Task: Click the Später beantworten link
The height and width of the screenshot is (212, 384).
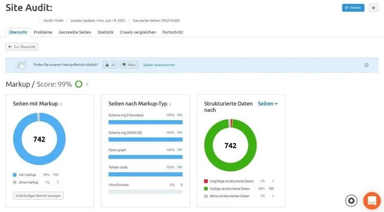Action: (x=159, y=65)
